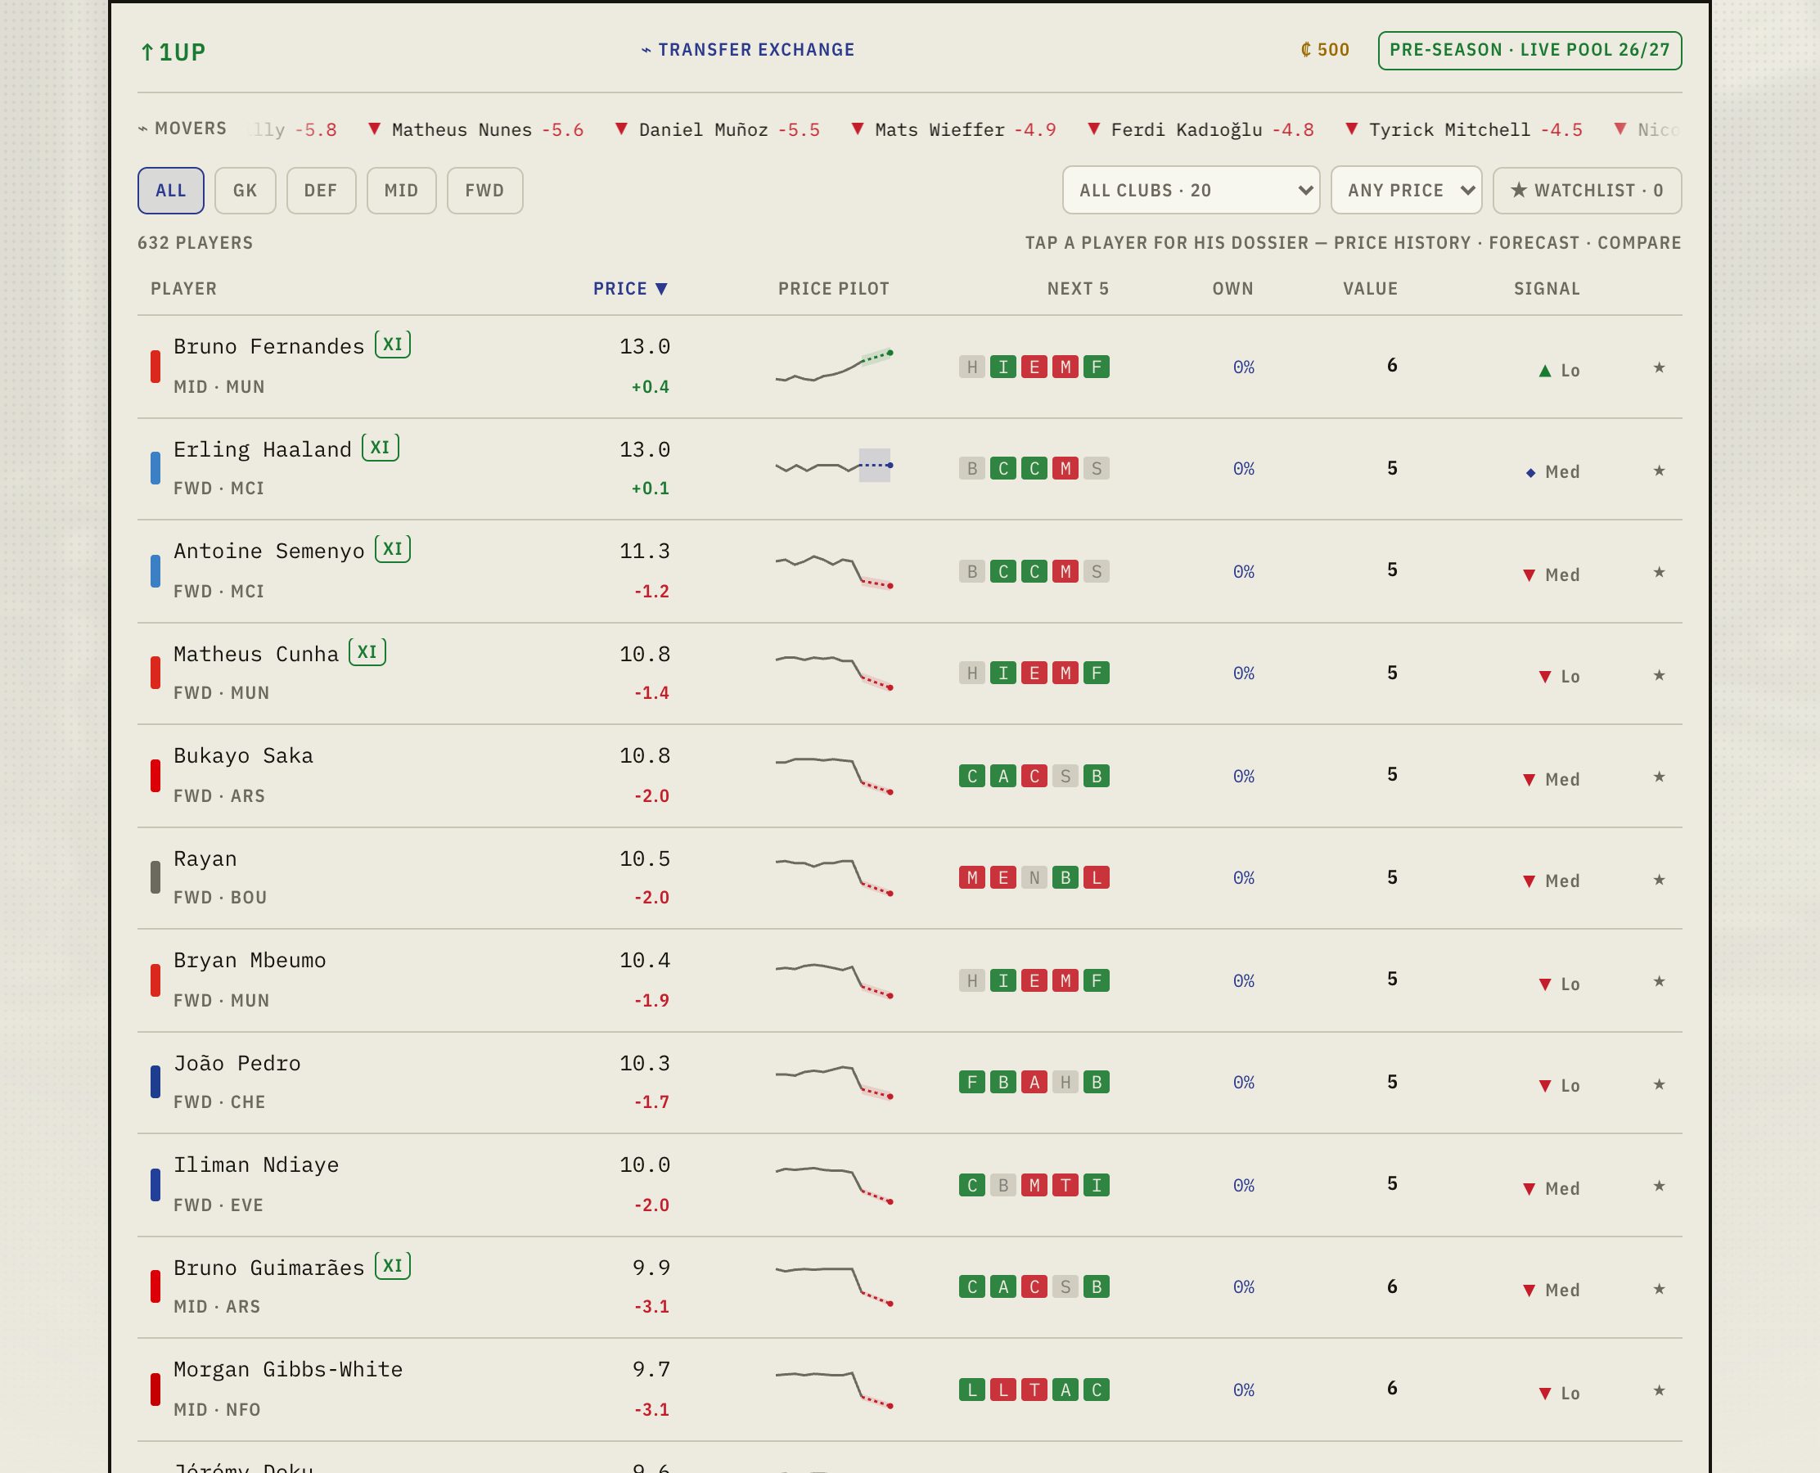Viewport: 1820px width, 1473px height.
Task: Click the Next 5 column header
Action: point(1078,289)
